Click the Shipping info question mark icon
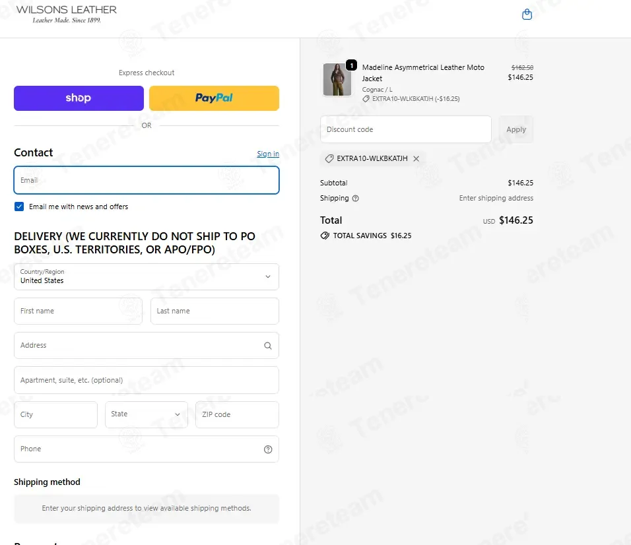The image size is (631, 545). pos(355,199)
